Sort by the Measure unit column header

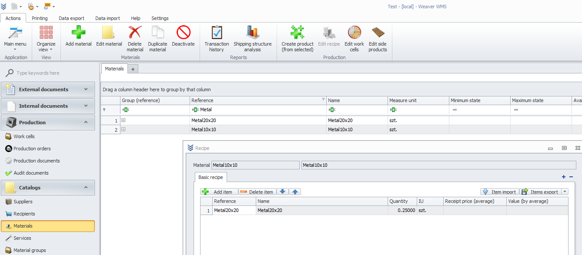pyautogui.click(x=418, y=100)
